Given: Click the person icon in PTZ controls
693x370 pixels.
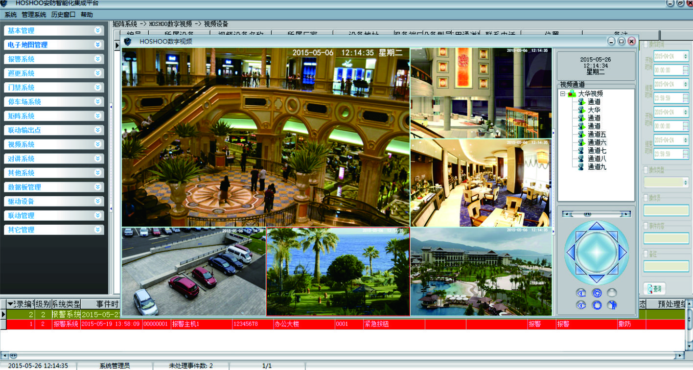Looking at the screenshot, I should pyautogui.click(x=612, y=305).
